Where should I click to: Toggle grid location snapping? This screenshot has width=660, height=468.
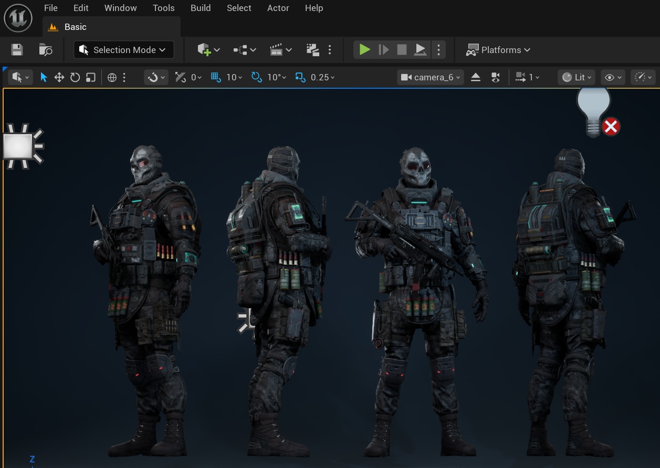tap(215, 77)
